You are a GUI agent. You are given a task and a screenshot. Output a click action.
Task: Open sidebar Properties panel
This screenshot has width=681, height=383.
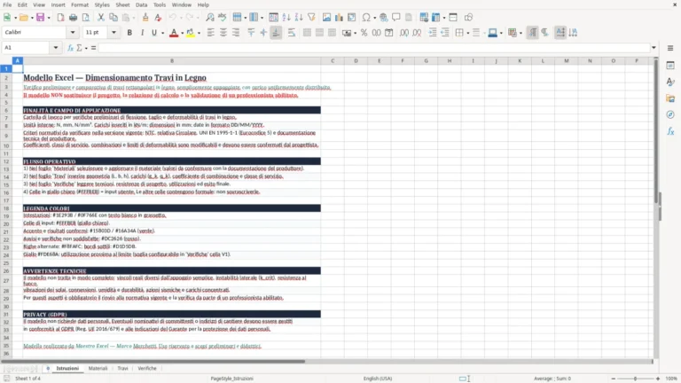(670, 65)
